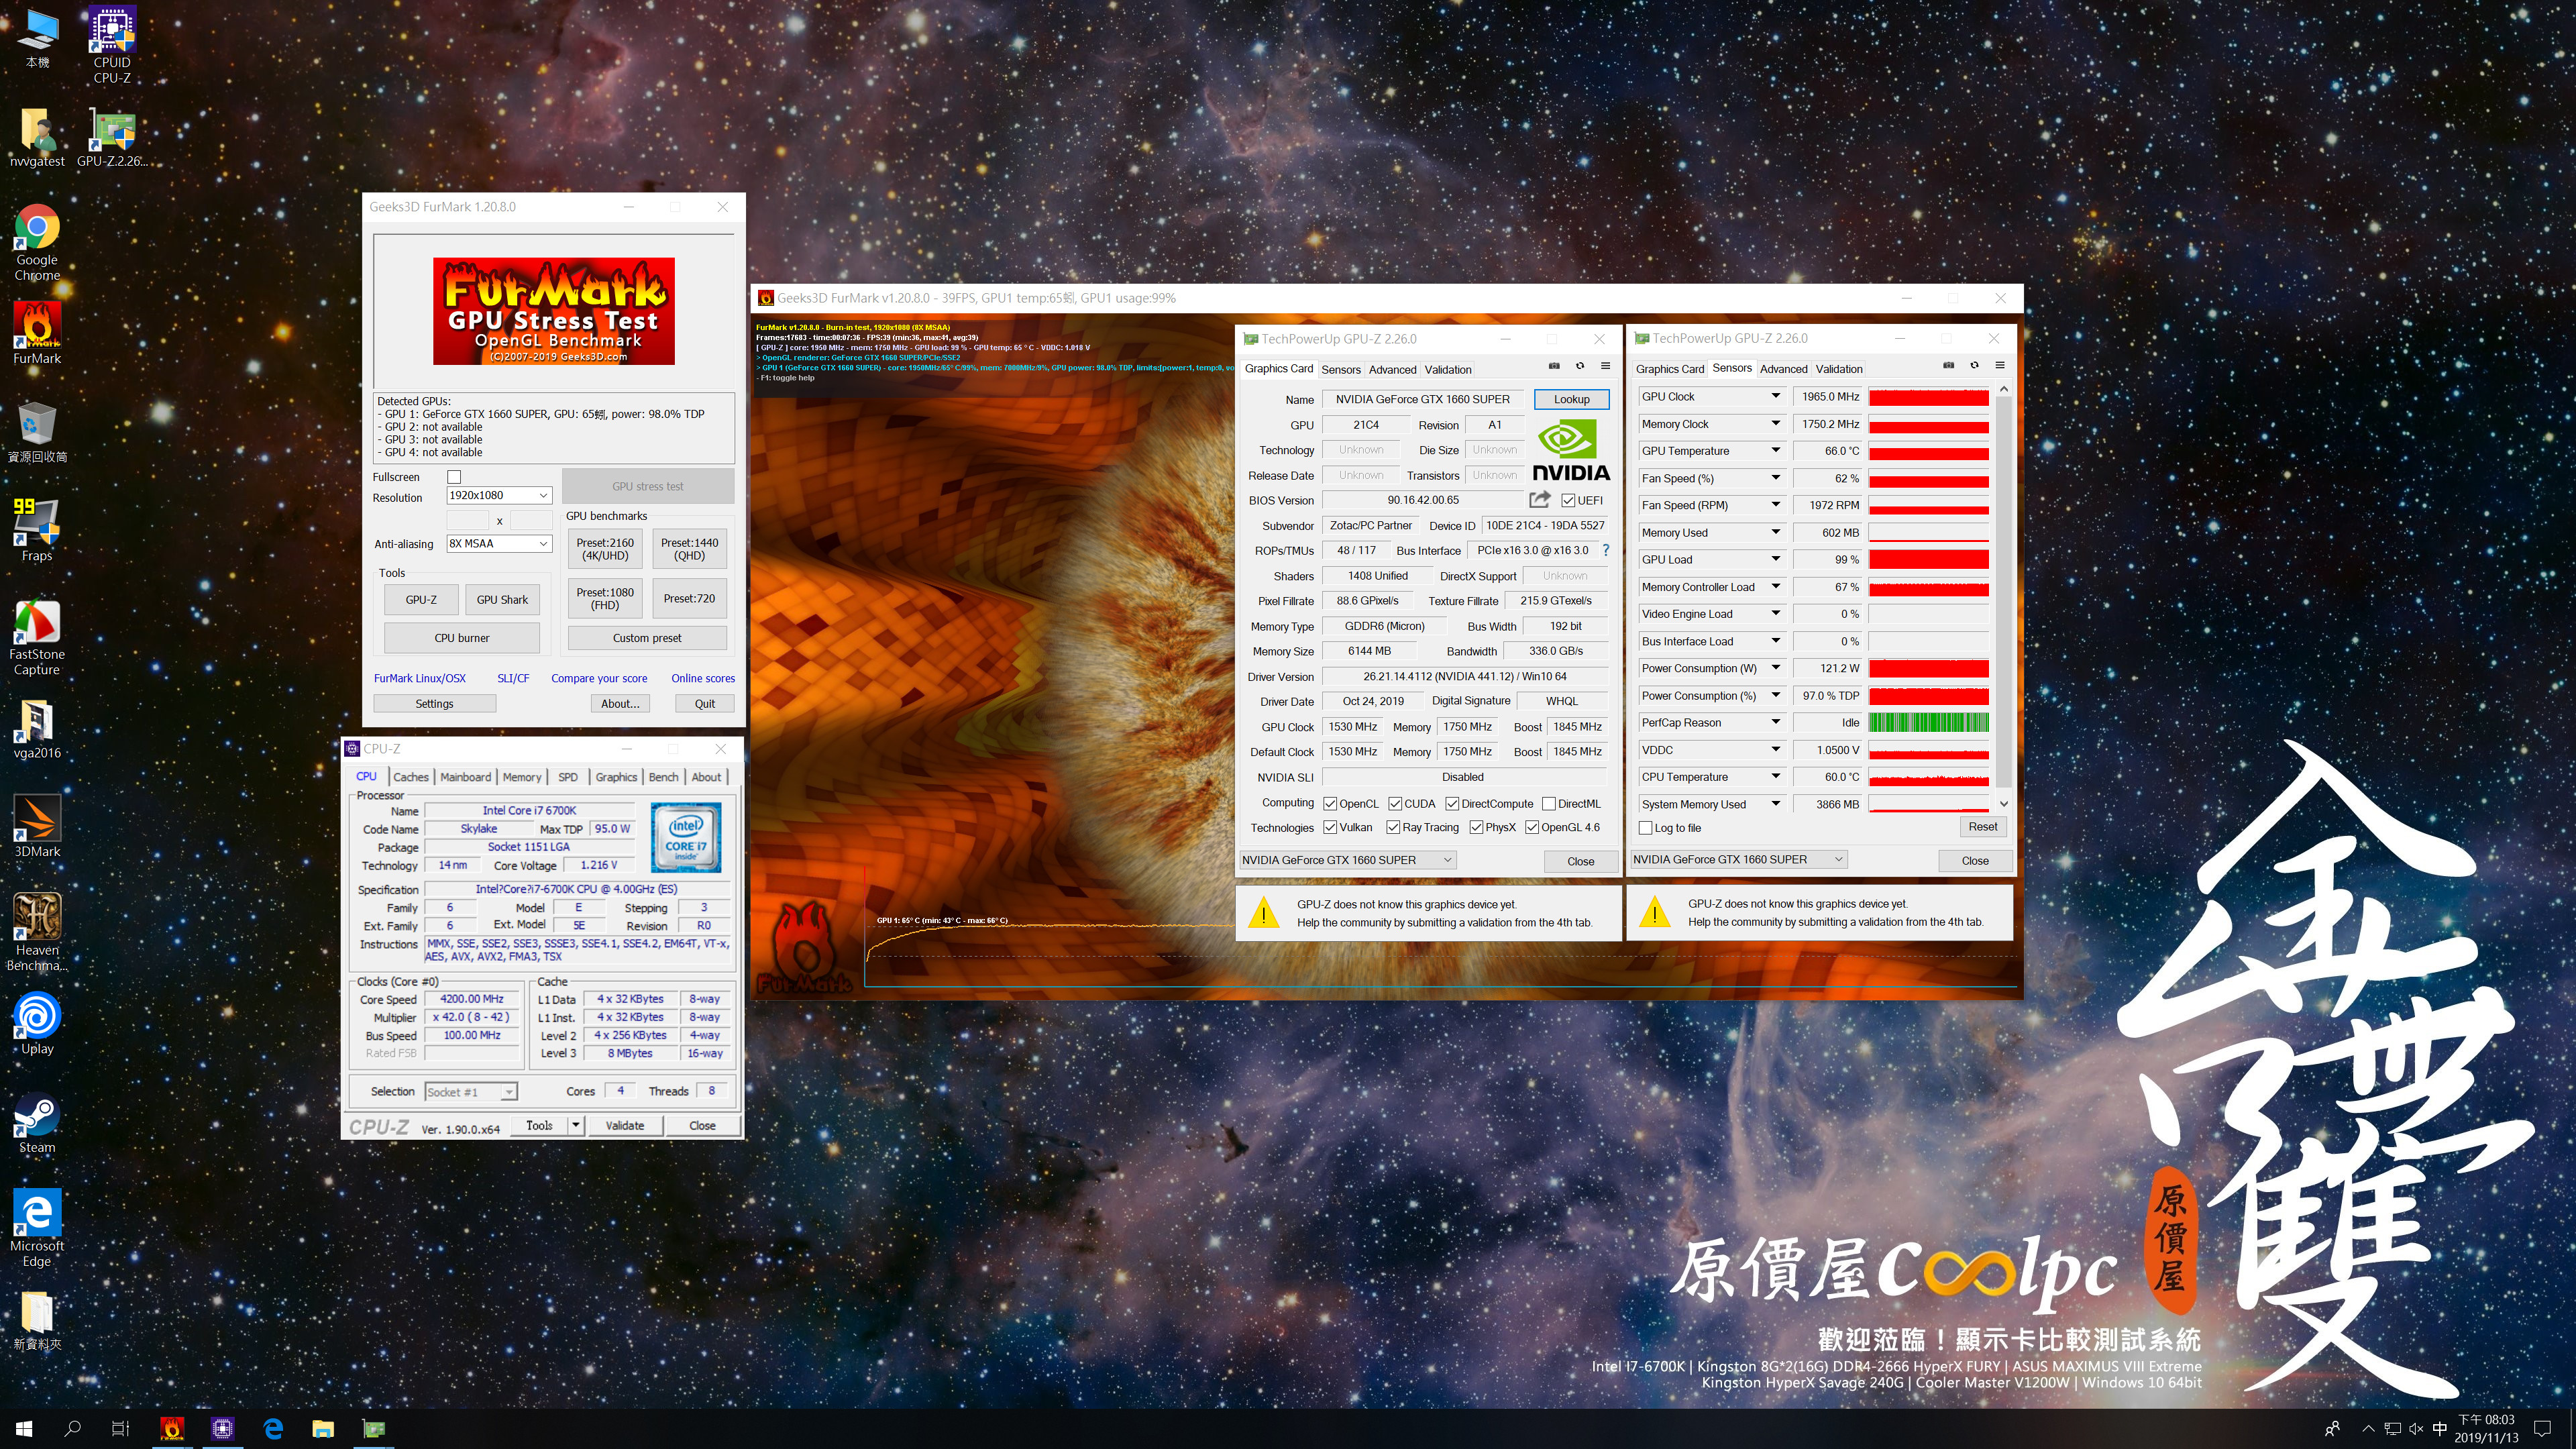Open the Resolution dropdown in FurMark
Viewport: 2576px width, 1449px height.
point(499,495)
